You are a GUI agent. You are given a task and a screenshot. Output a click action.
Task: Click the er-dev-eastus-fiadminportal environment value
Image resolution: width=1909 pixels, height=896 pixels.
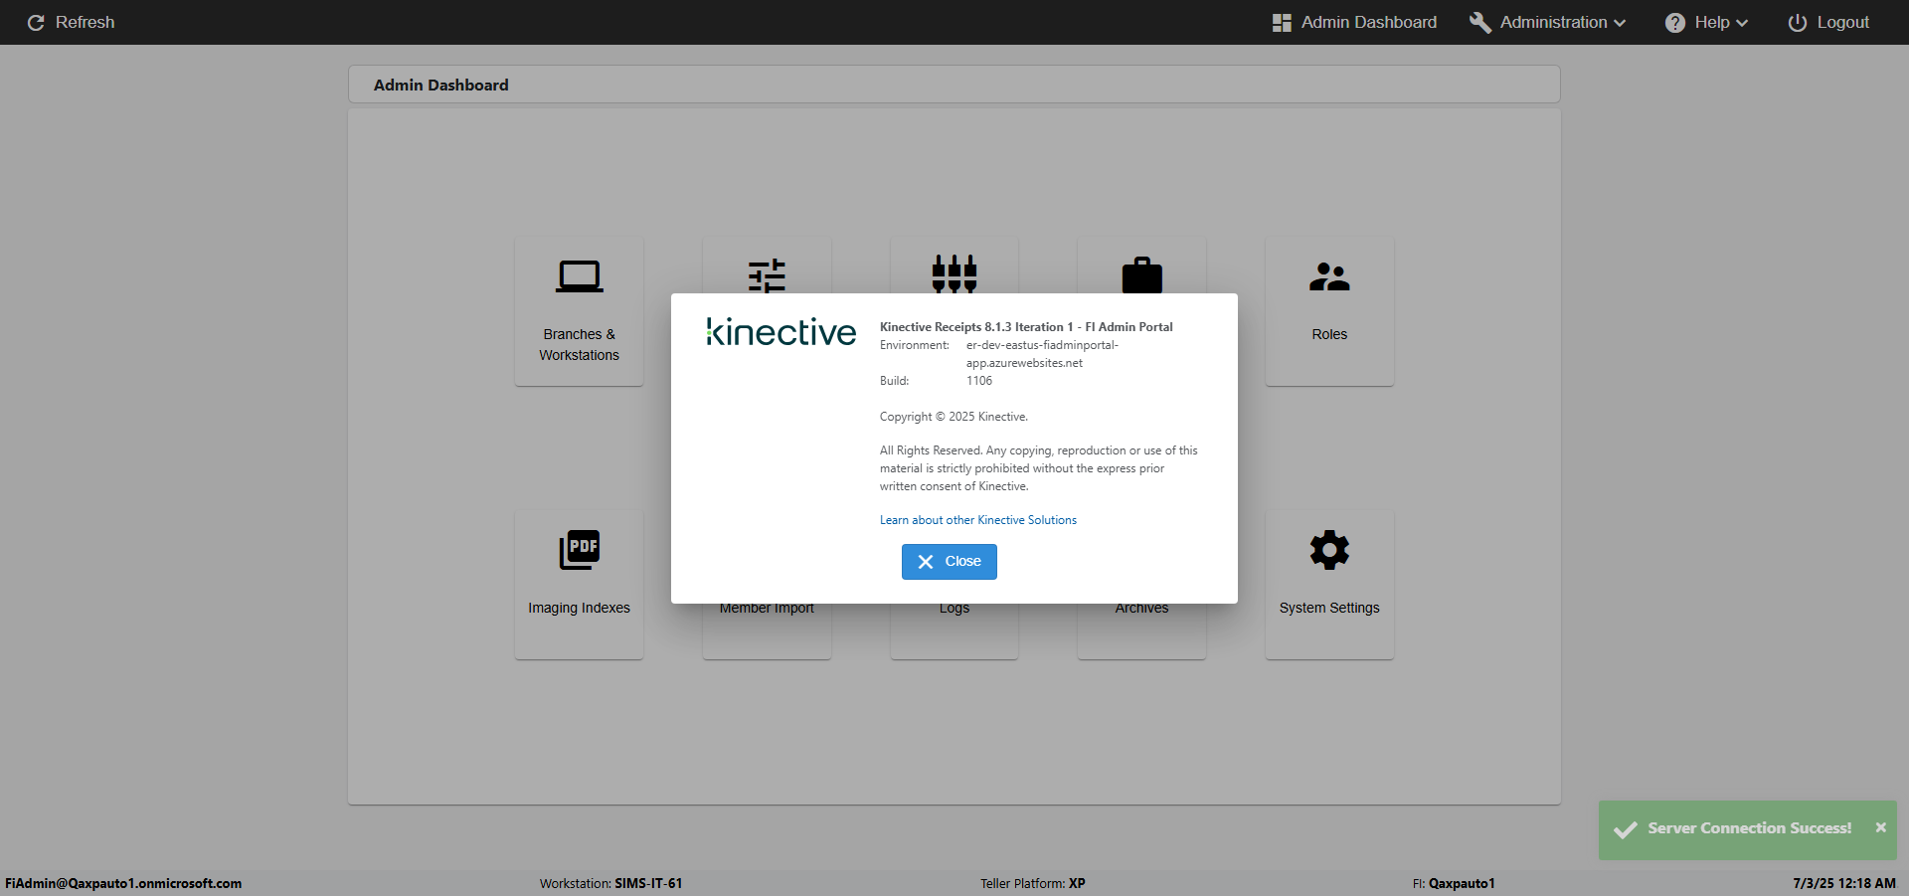[x=1042, y=354]
